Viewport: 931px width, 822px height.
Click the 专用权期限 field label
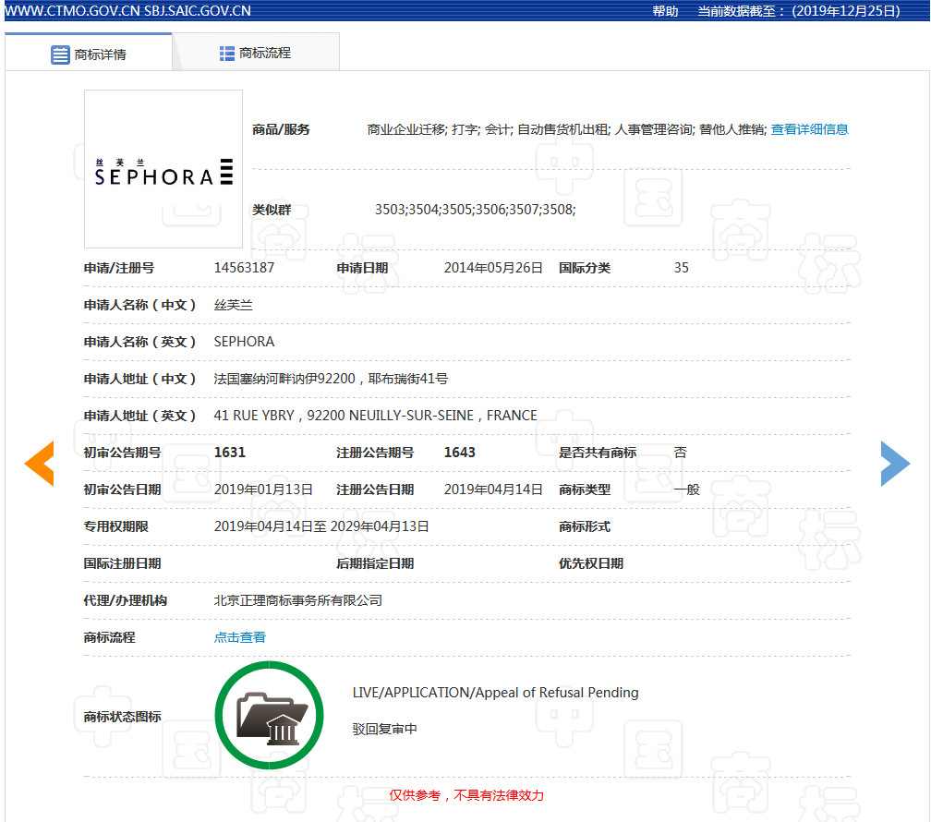pos(115,526)
